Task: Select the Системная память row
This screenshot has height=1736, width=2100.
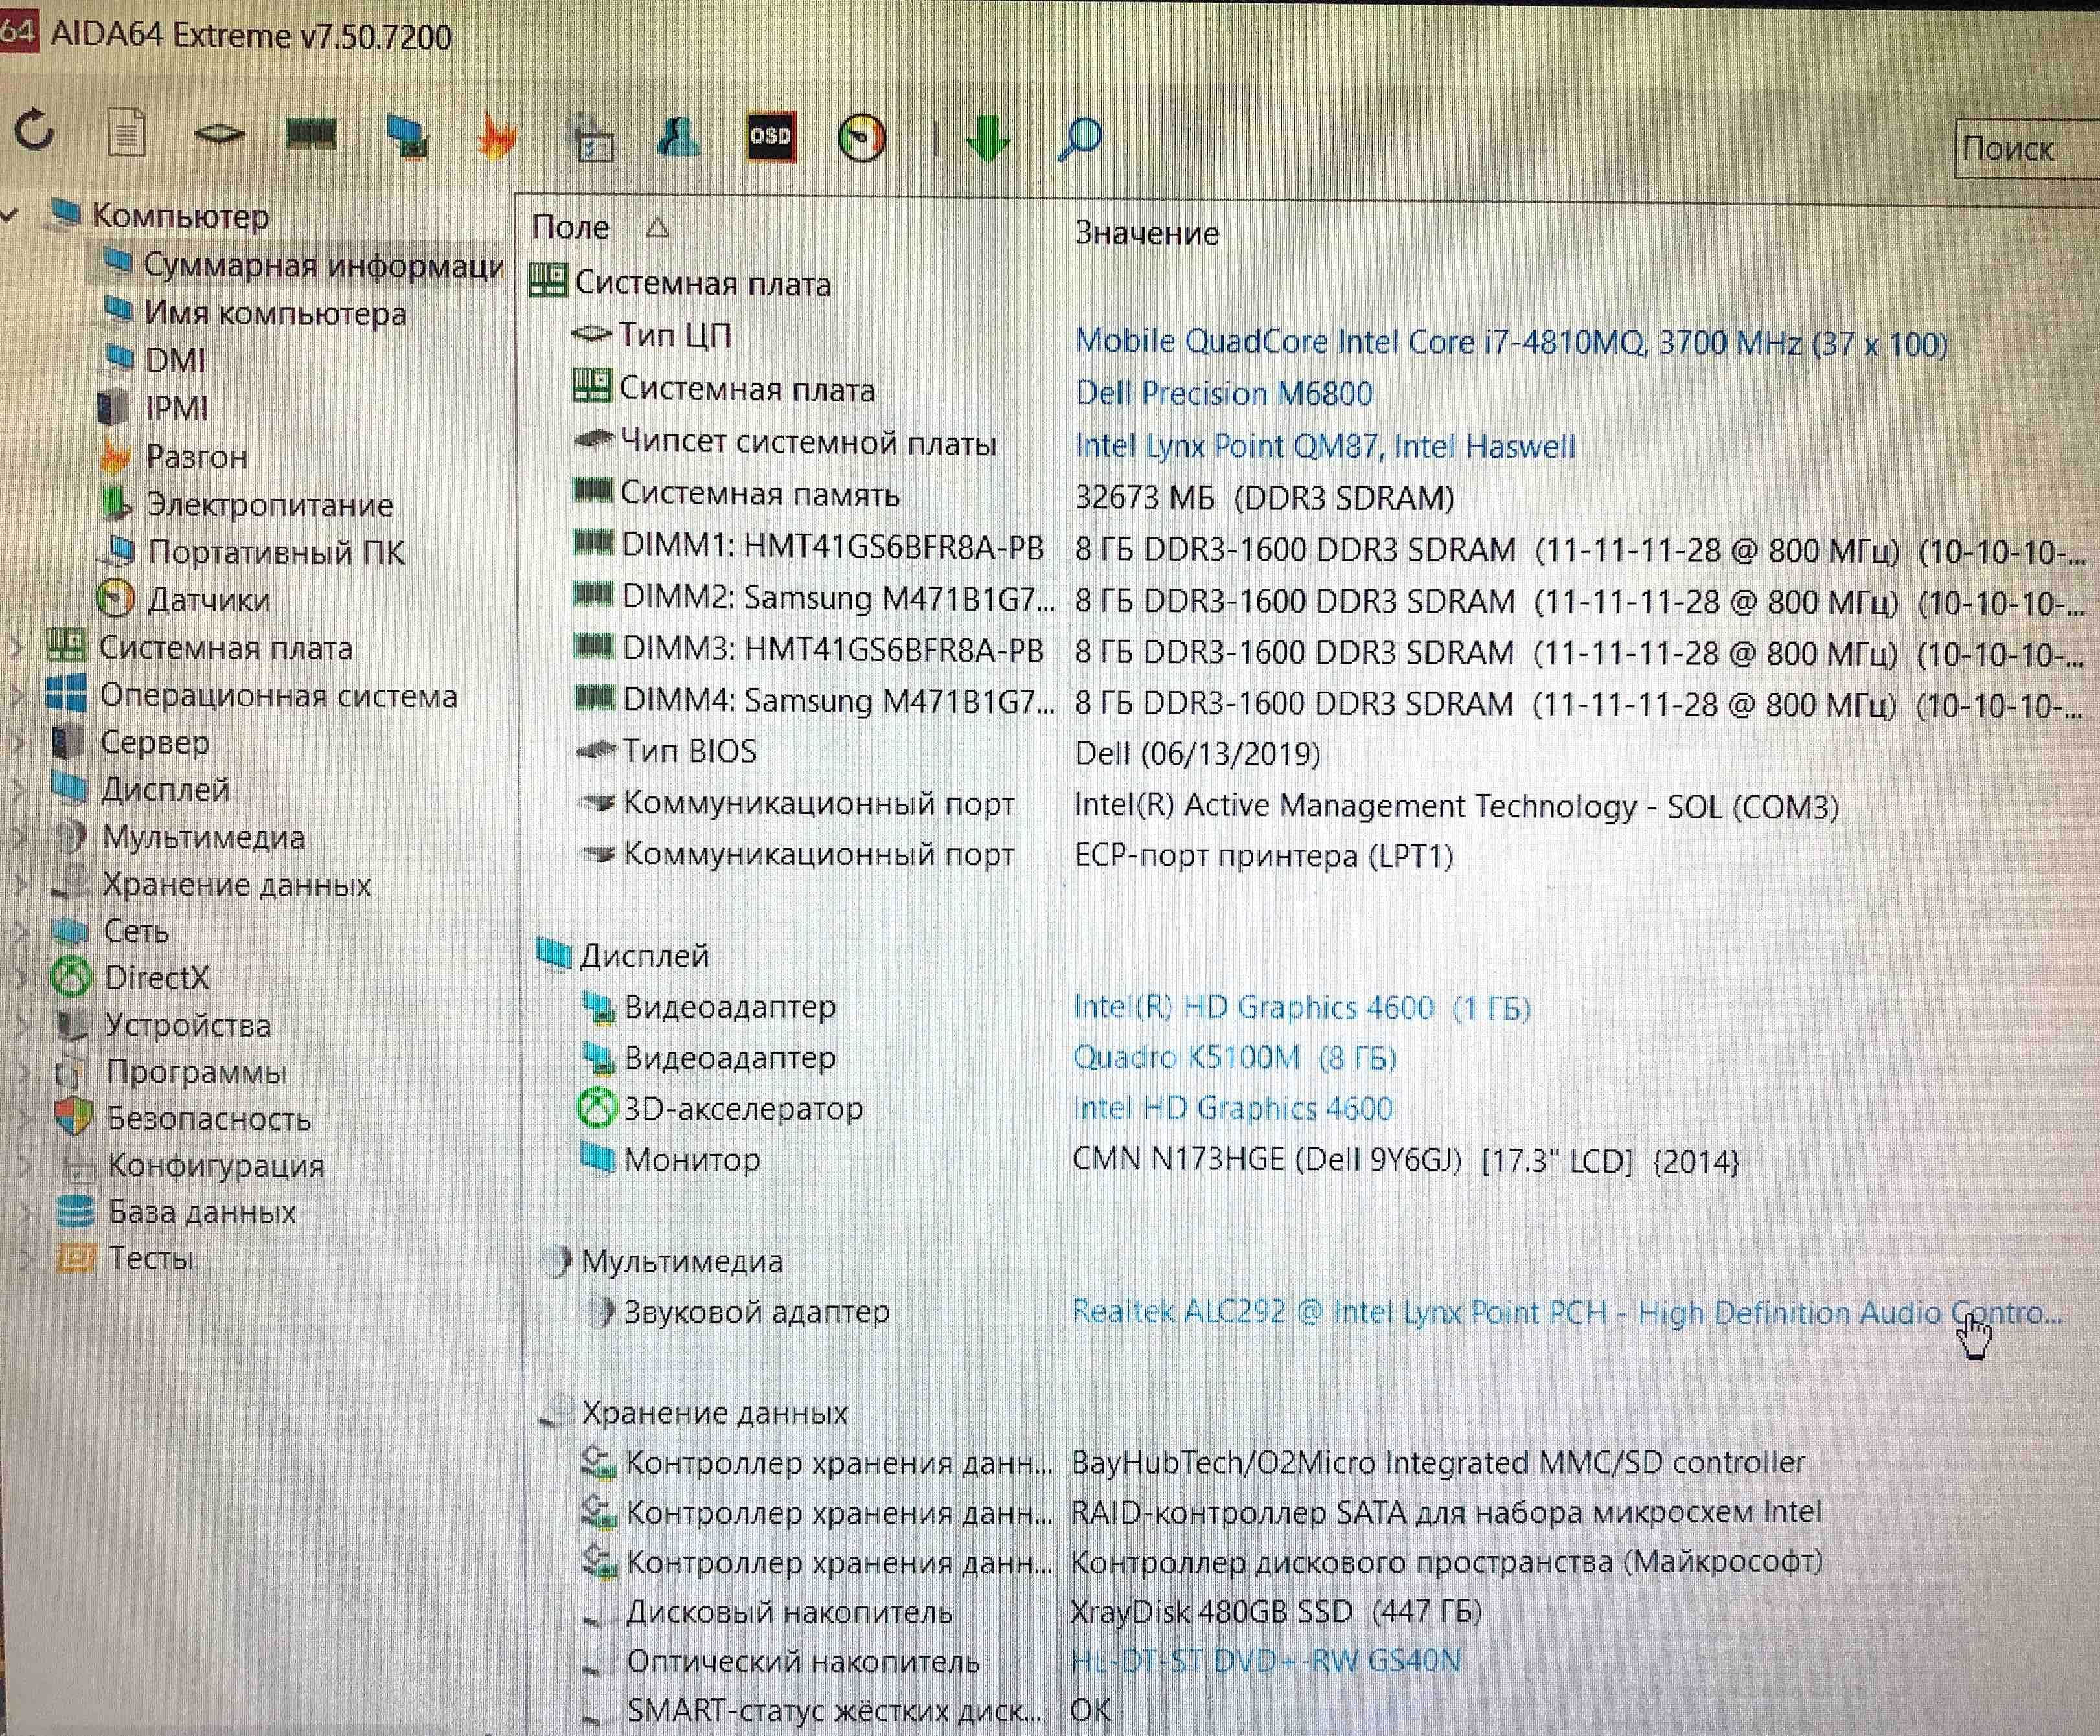Action: pyautogui.click(x=1013, y=496)
